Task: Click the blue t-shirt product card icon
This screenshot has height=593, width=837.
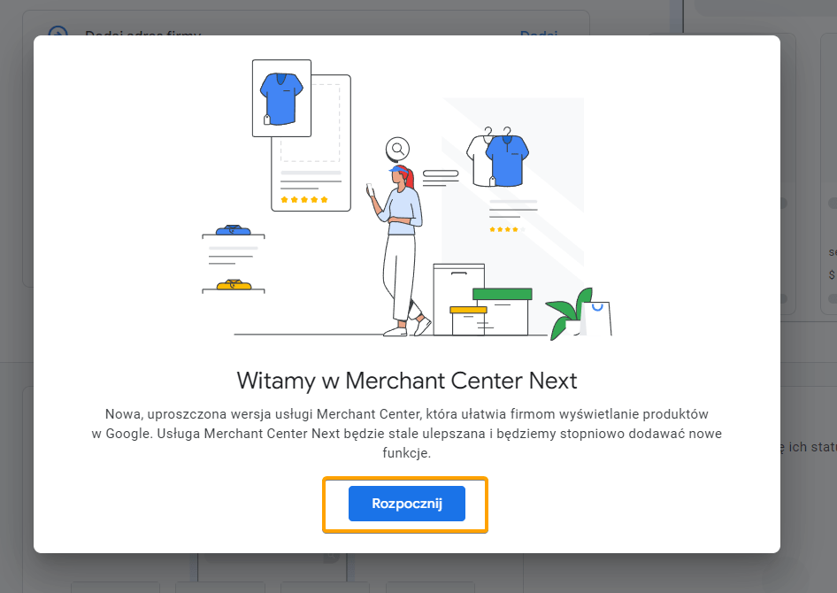Action: (x=280, y=97)
